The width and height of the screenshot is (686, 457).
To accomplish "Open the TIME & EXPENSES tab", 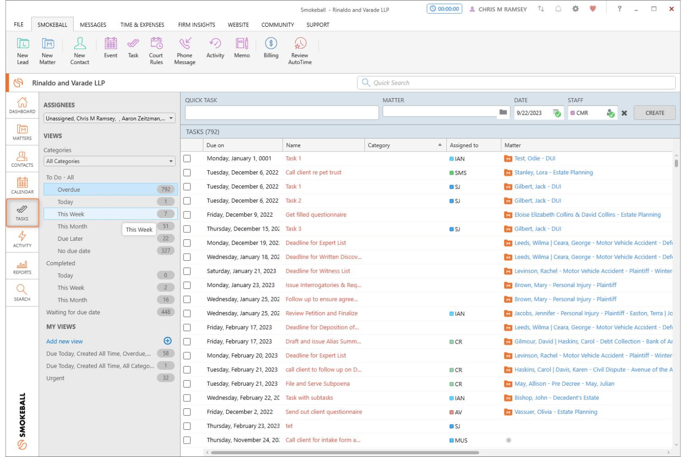I will point(142,25).
